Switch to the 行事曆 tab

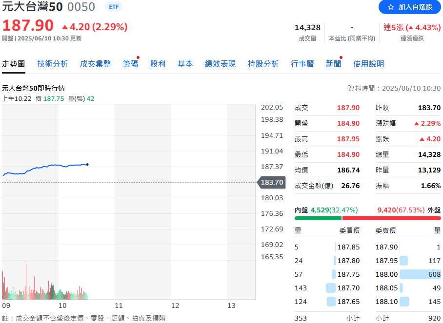click(302, 64)
